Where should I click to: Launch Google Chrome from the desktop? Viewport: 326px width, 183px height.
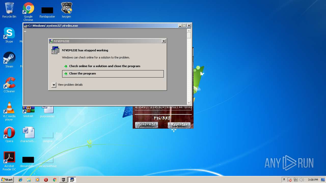pos(28,11)
